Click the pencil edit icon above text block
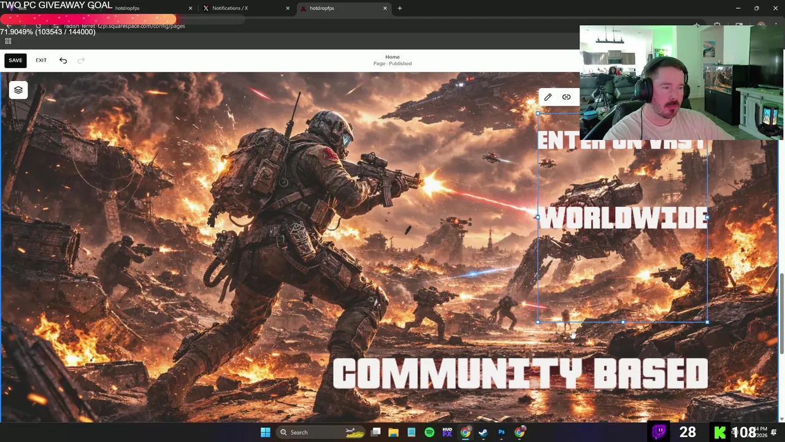The height and width of the screenshot is (442, 785). 548,97
